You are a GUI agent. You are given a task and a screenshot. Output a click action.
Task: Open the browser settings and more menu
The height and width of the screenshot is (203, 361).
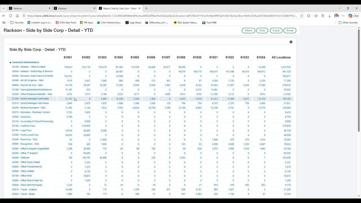pos(343,16)
